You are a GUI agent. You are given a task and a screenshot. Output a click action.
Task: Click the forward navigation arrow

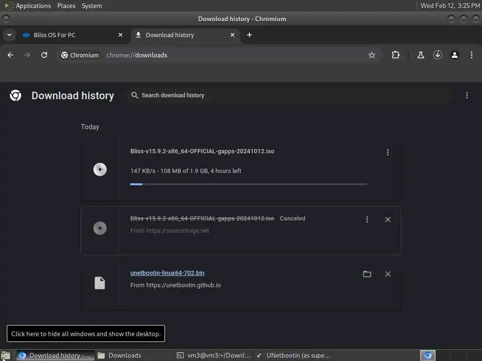[27, 55]
